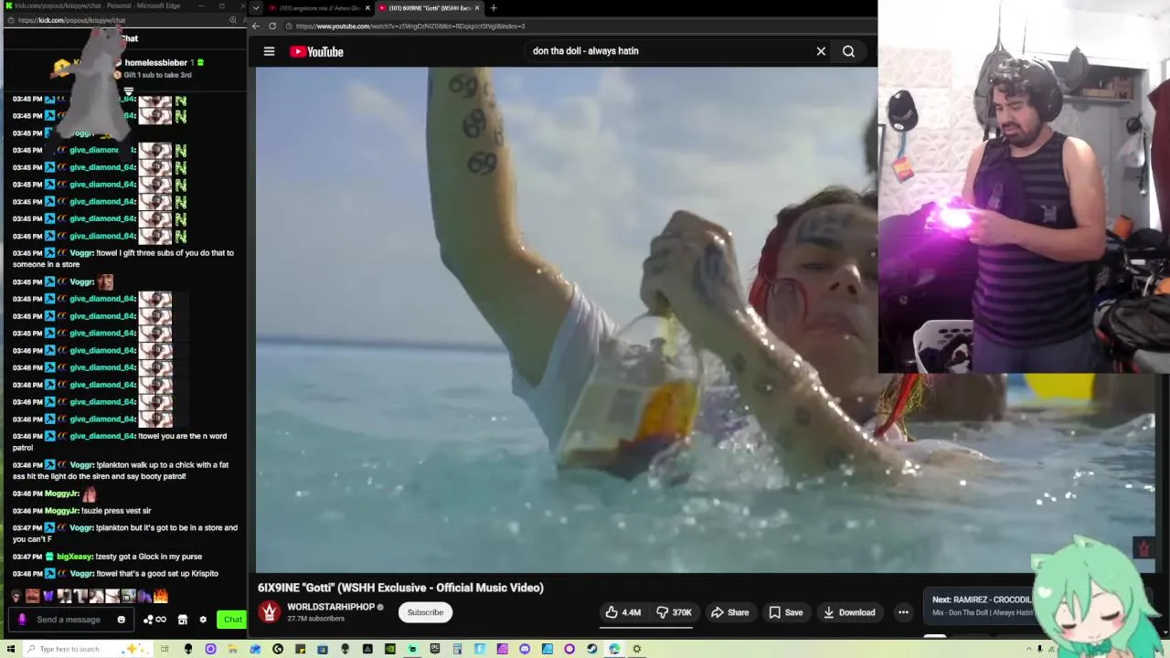The width and height of the screenshot is (1170, 658).
Task: Open Discord from the taskbar
Action: pos(525,649)
